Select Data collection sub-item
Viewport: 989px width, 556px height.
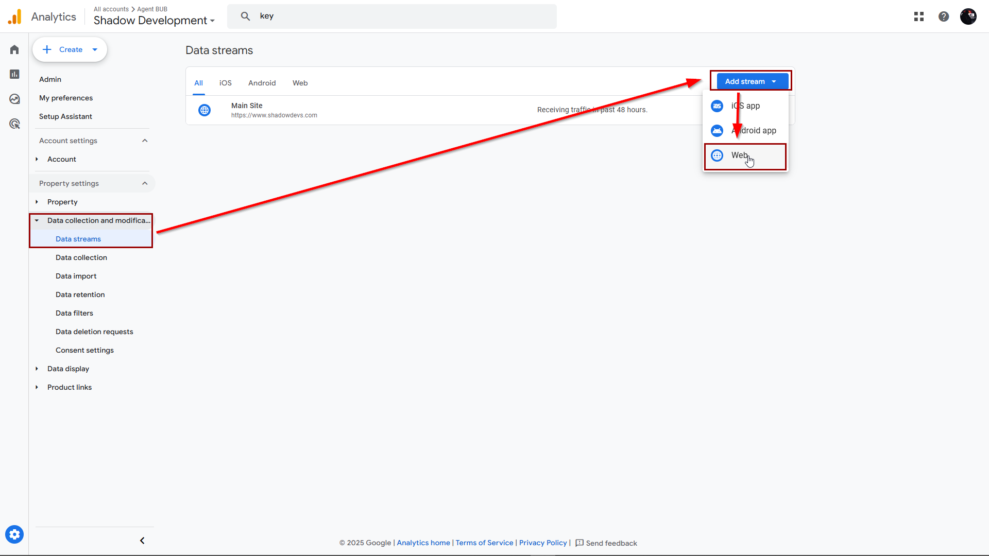pyautogui.click(x=81, y=257)
